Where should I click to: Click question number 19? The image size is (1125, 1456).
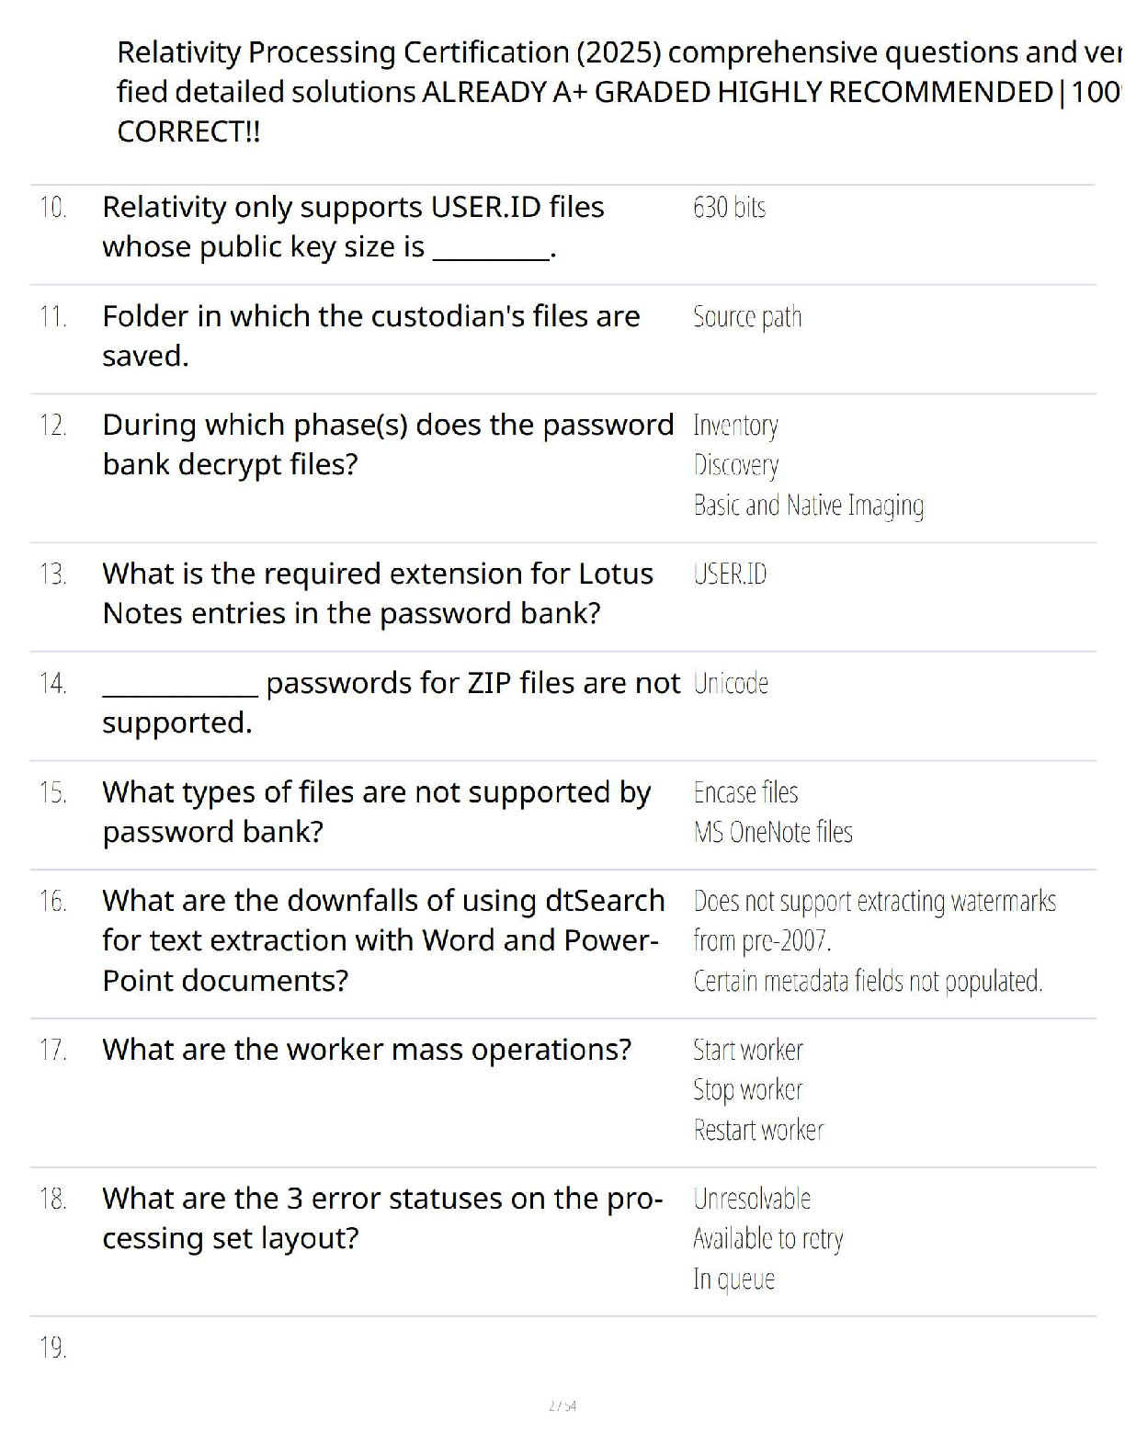[x=52, y=1348]
